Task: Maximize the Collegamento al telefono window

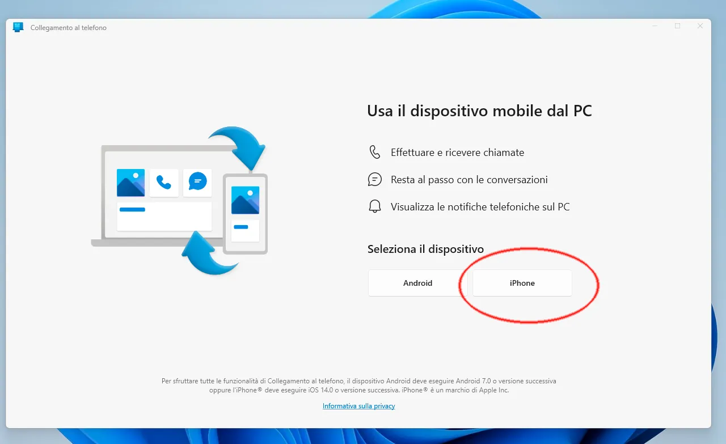Action: (x=677, y=26)
